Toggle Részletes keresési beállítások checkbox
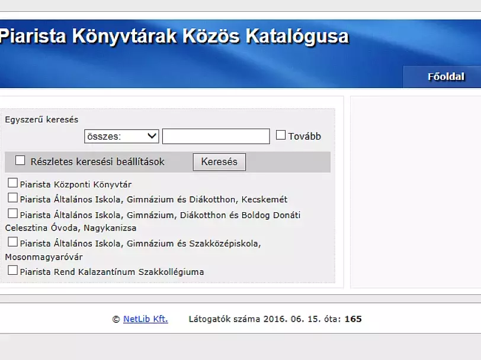The height and width of the screenshot is (360, 481). [20, 160]
